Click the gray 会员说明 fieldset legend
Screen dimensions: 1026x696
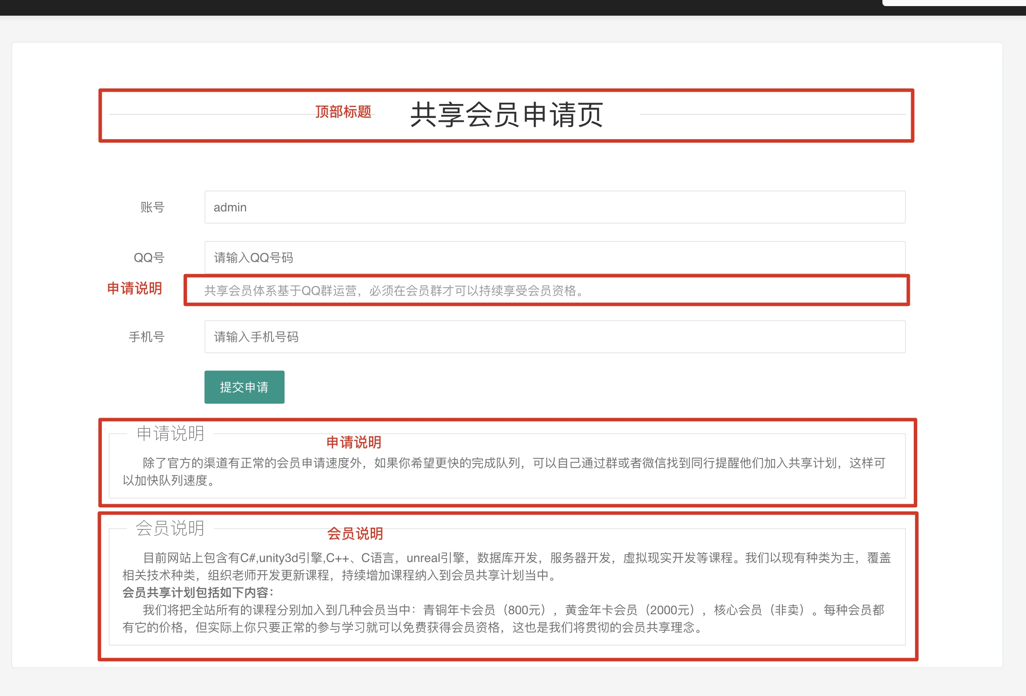(x=170, y=528)
